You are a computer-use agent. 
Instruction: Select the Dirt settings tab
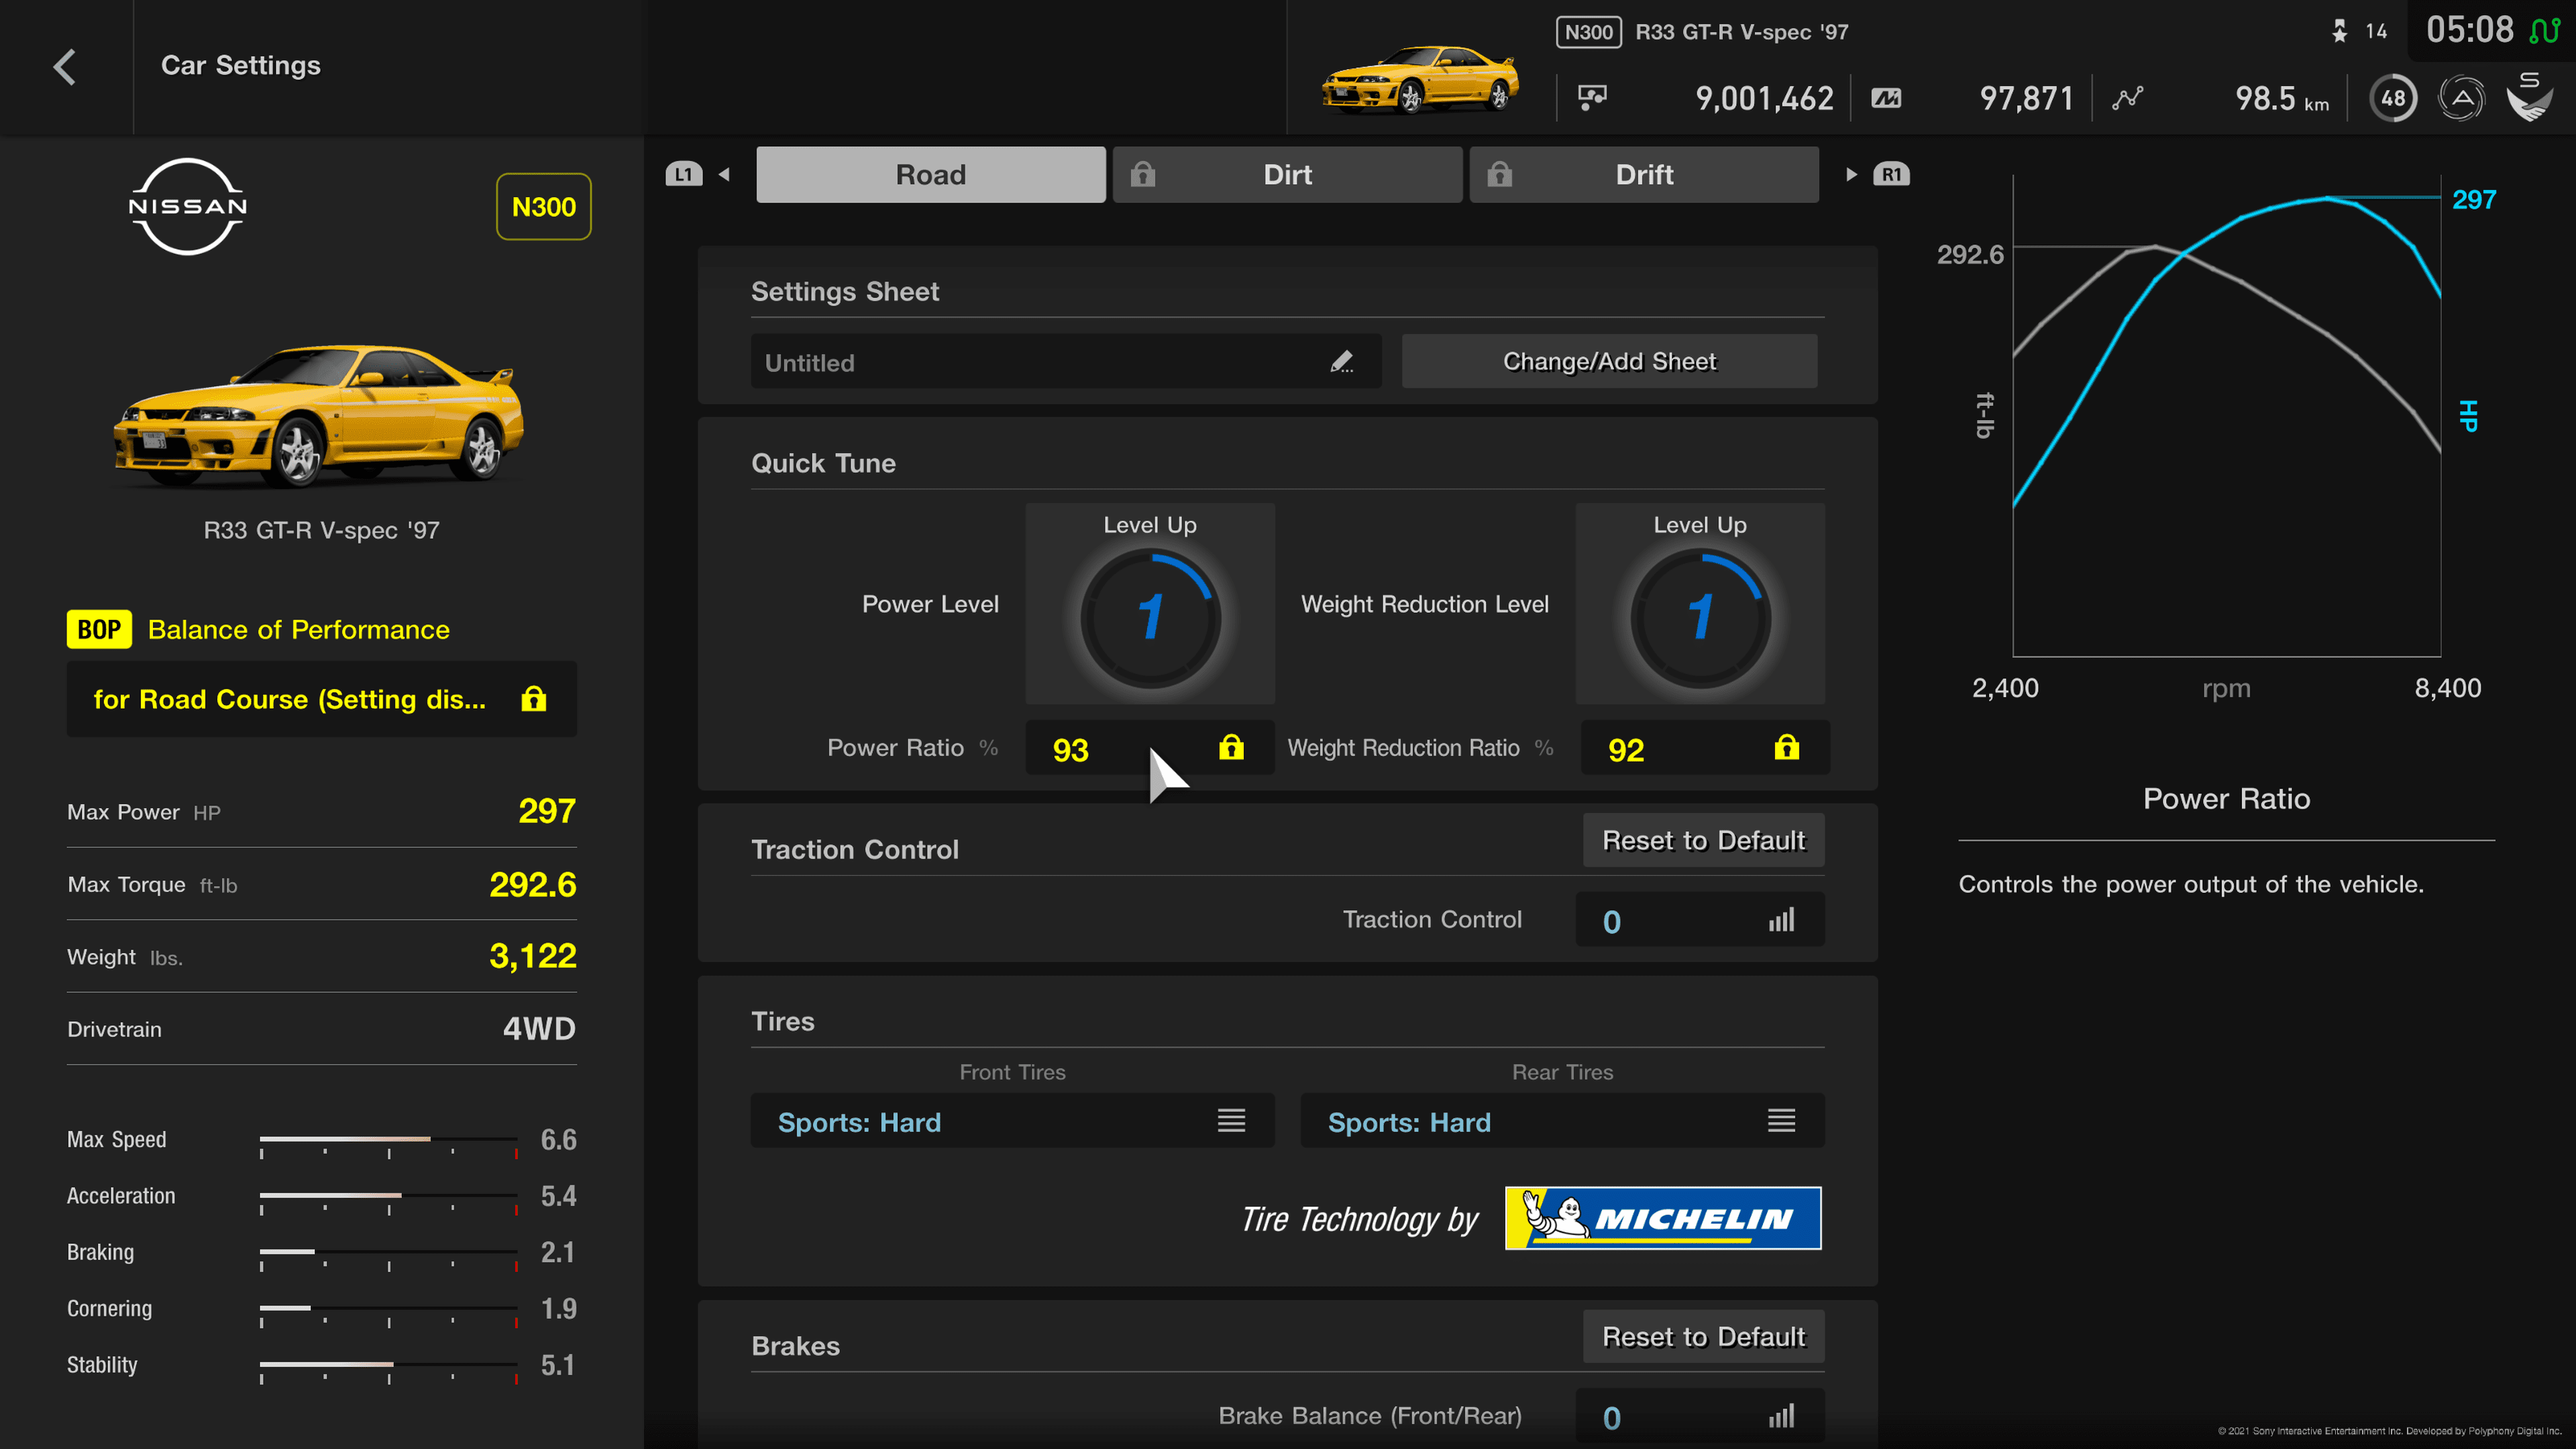click(1288, 174)
